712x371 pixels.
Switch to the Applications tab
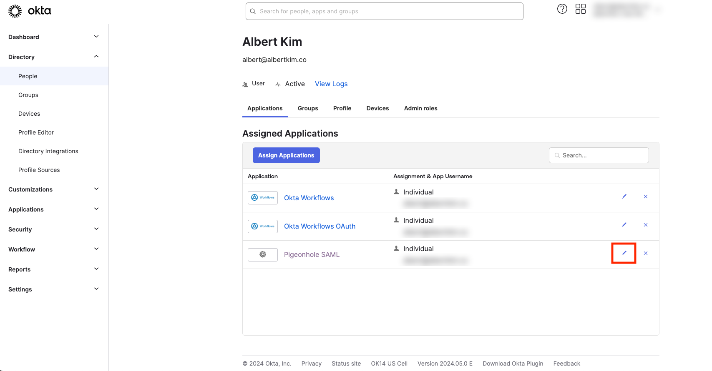265,108
